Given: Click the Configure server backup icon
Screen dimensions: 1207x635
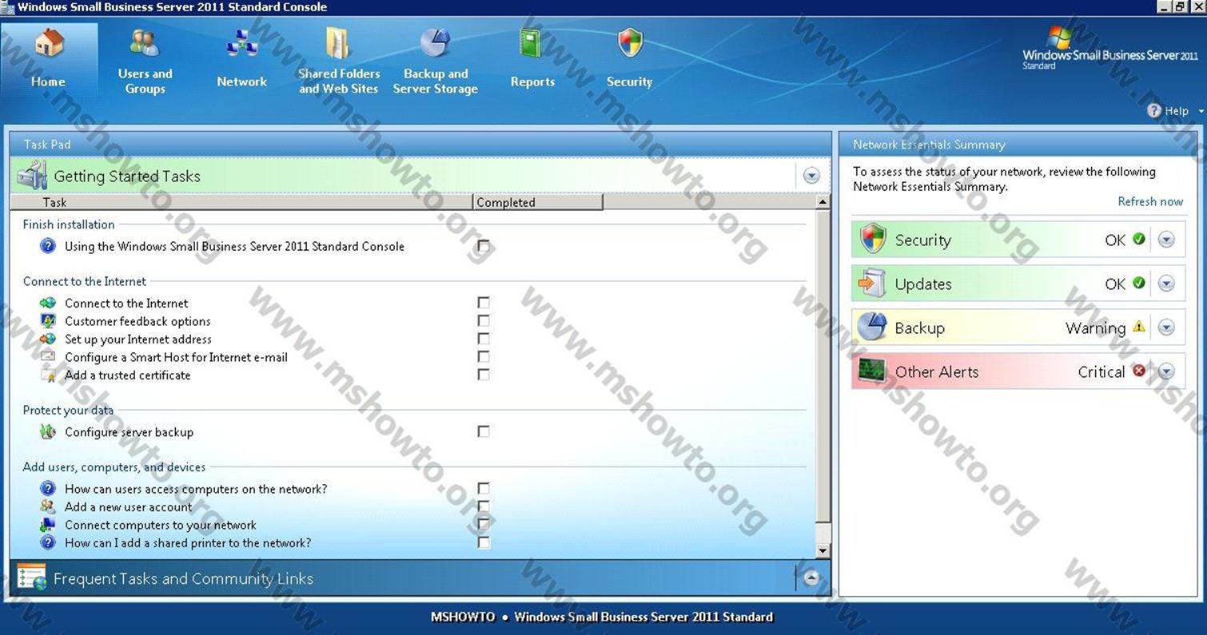Looking at the screenshot, I should tap(48, 432).
